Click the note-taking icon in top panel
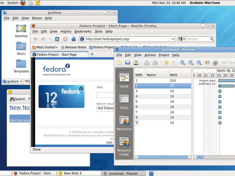This screenshot has width=235, height=176. point(38,3)
